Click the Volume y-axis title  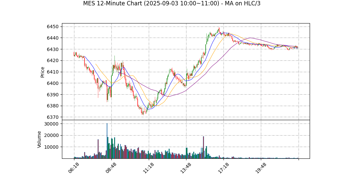pyautogui.click(x=39, y=140)
